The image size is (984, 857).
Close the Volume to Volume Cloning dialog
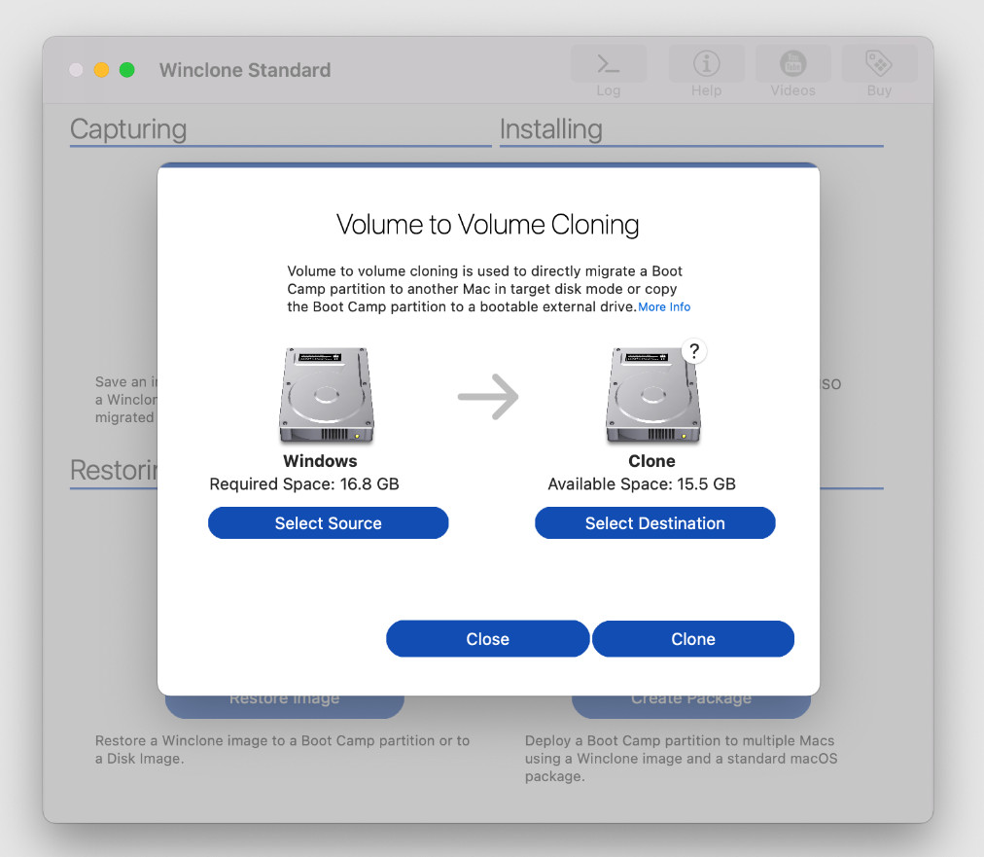point(487,639)
